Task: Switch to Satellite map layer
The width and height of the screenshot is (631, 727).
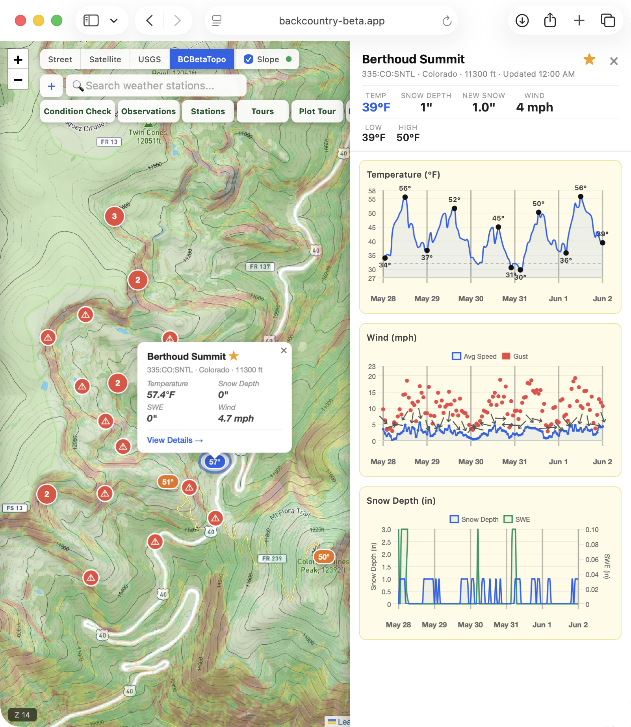Action: point(105,59)
